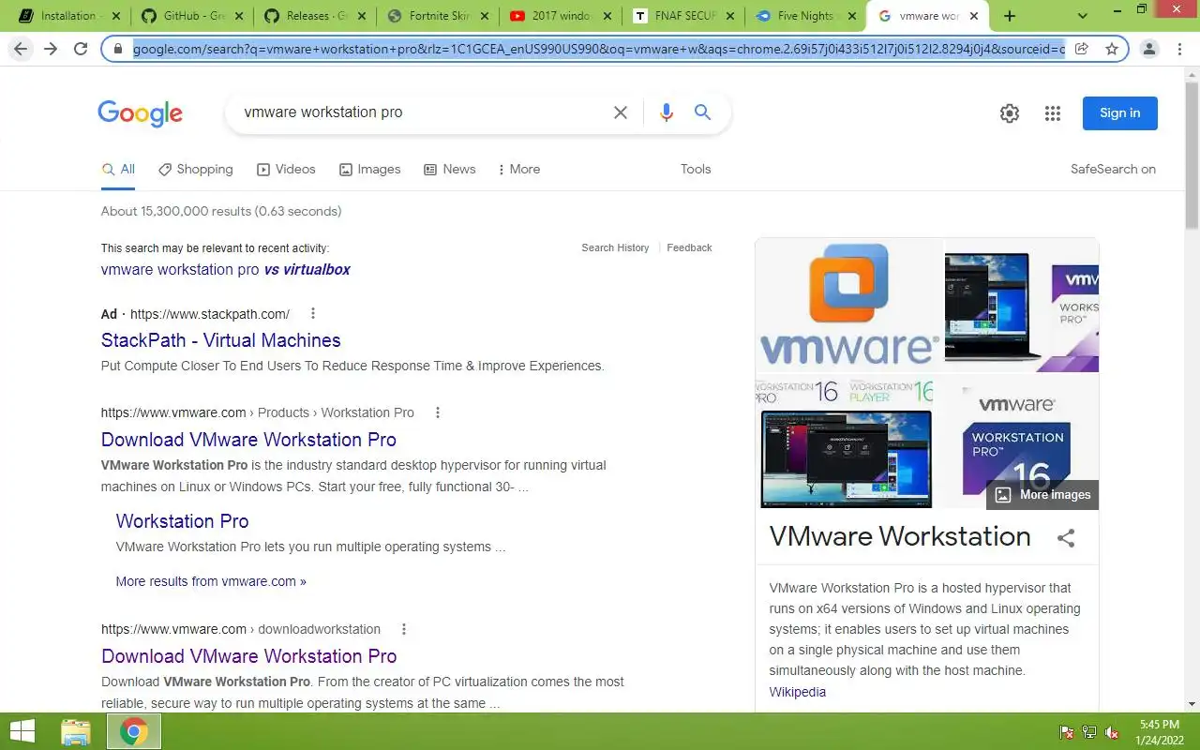This screenshot has height=750, width=1200.
Task: Open a new tab with the plus button
Action: pos(1010,16)
